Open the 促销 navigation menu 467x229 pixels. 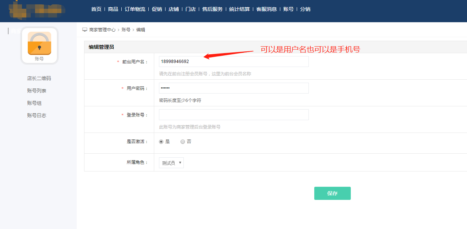[157, 9]
